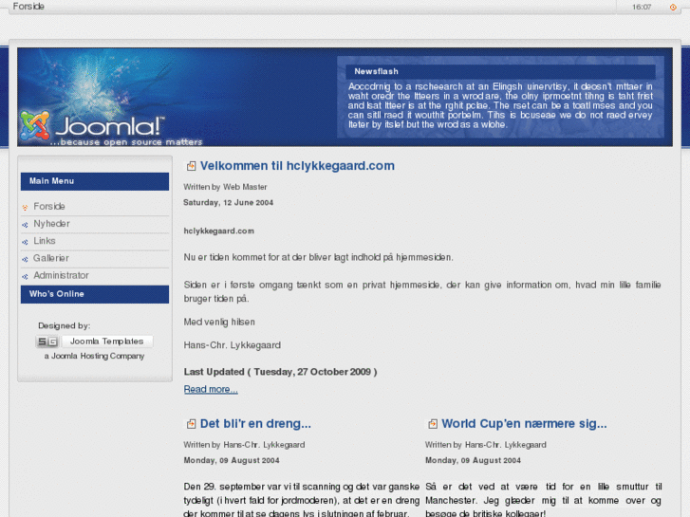
Task: Click the Newsflash paragraph text
Action: click(500, 105)
